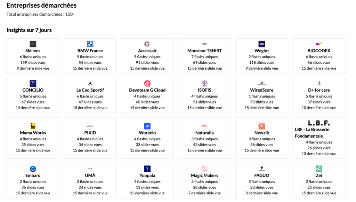
Task: Select the Weglot WG logo icon
Action: point(262,44)
